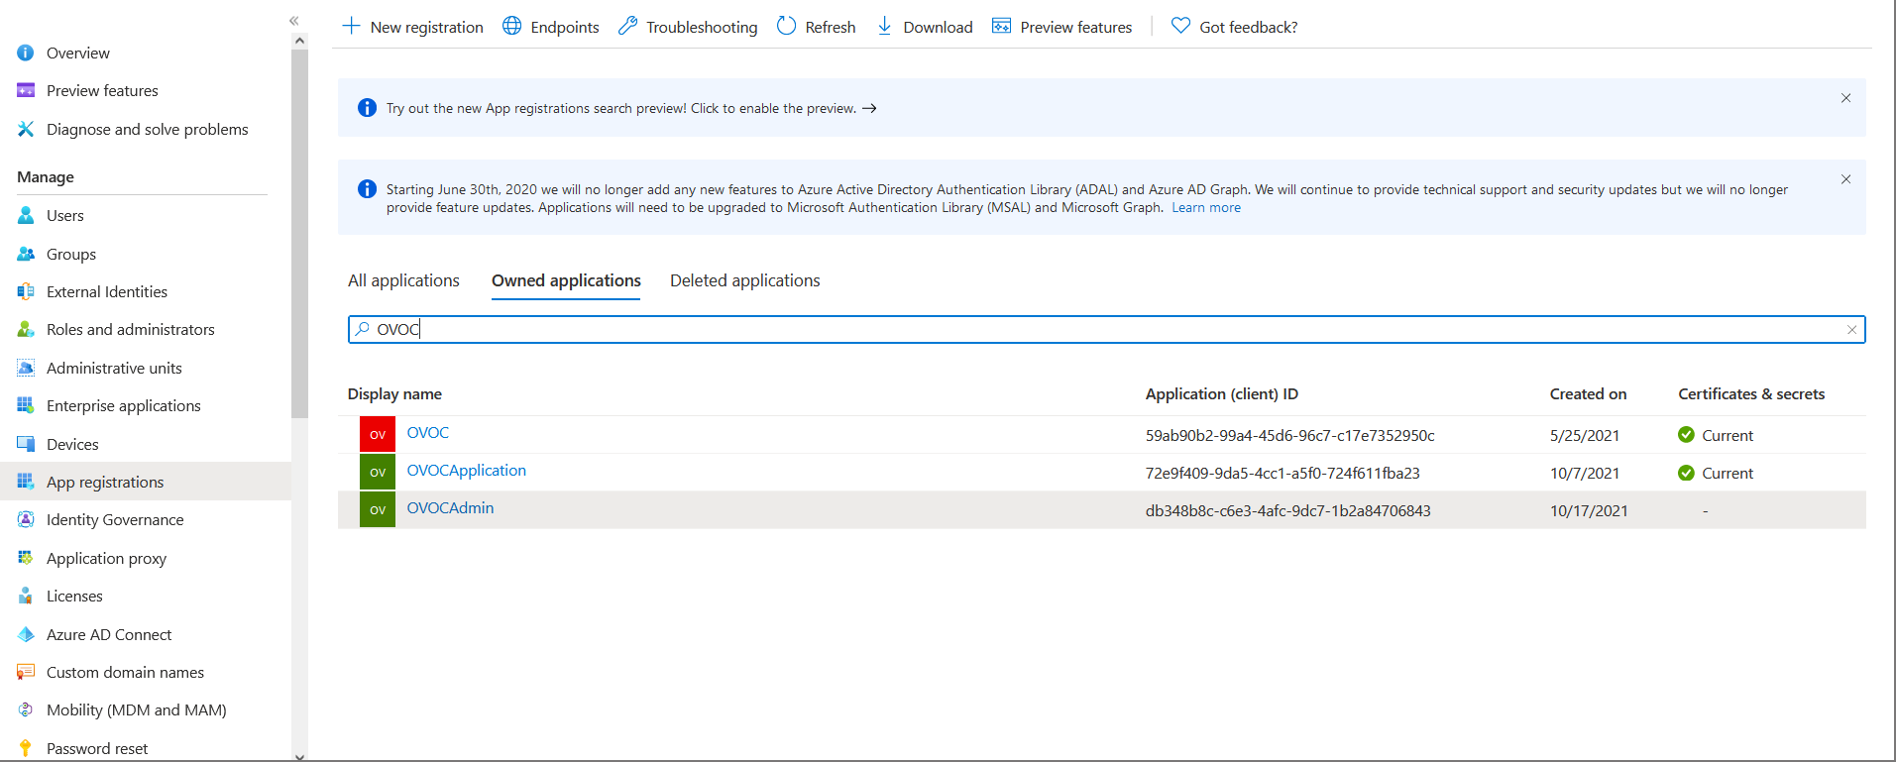Viewport: 1896px width, 762px height.
Task: Click the Learn more link
Action: [x=1205, y=207]
